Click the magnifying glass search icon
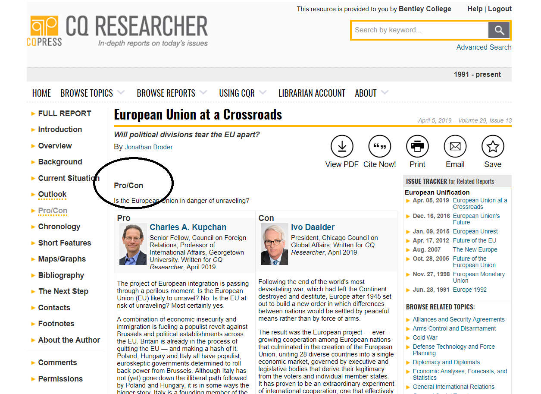 (x=499, y=30)
